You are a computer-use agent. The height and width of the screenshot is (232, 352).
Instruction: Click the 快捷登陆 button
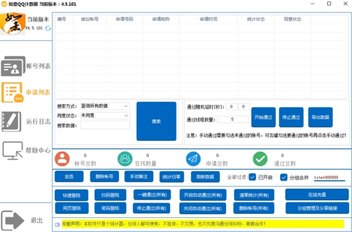(71, 195)
